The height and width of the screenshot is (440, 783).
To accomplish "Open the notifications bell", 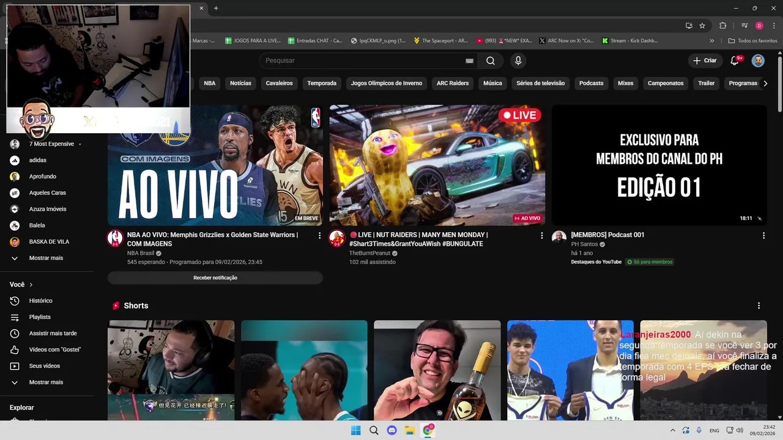I will tap(736, 61).
